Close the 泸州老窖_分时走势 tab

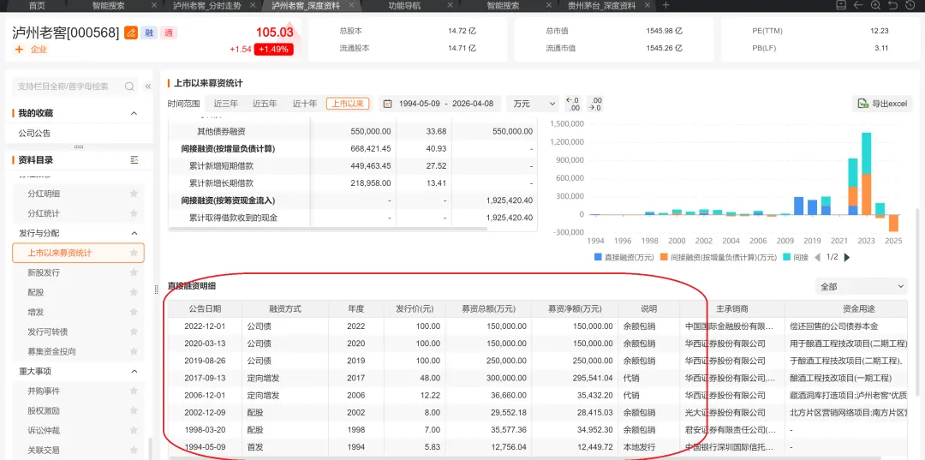[253, 5]
